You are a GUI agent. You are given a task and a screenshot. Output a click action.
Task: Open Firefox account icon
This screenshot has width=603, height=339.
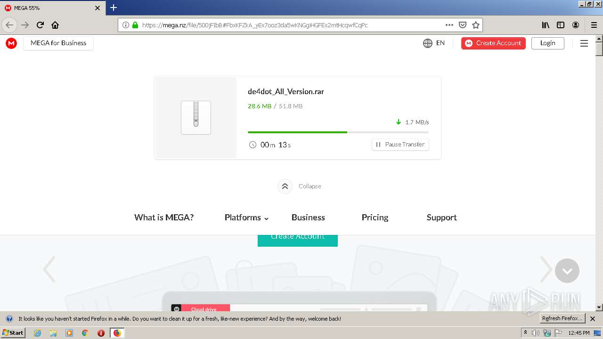click(576, 25)
